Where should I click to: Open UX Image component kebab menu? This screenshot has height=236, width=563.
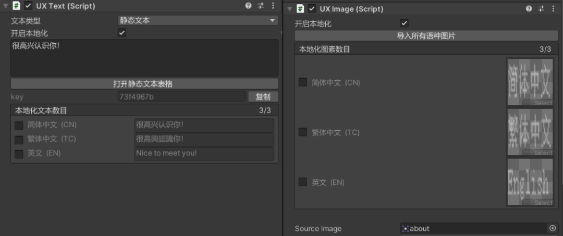click(553, 9)
